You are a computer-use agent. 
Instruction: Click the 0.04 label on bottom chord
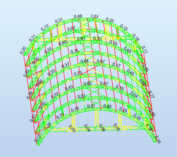tap(87, 130)
